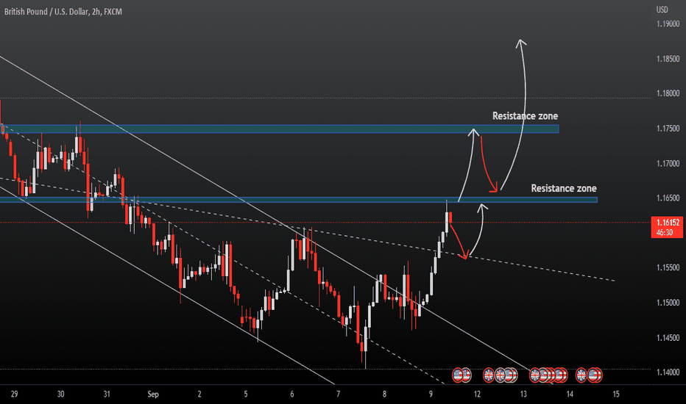The image size is (686, 404).
Task: Click the 9 date label on time axis
Action: click(x=431, y=394)
